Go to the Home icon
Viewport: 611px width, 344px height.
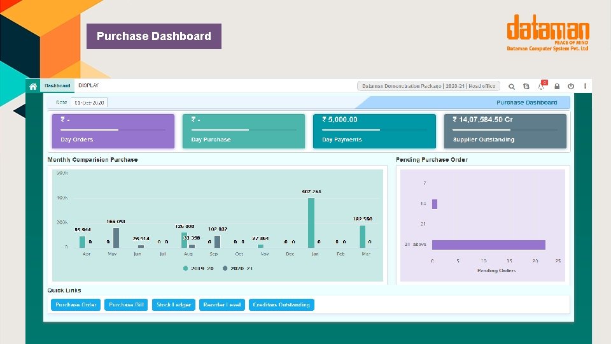(x=33, y=86)
